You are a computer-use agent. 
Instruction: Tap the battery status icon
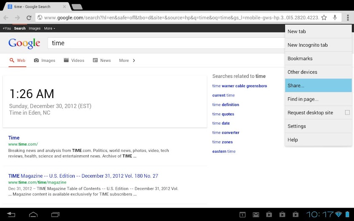[347, 214]
